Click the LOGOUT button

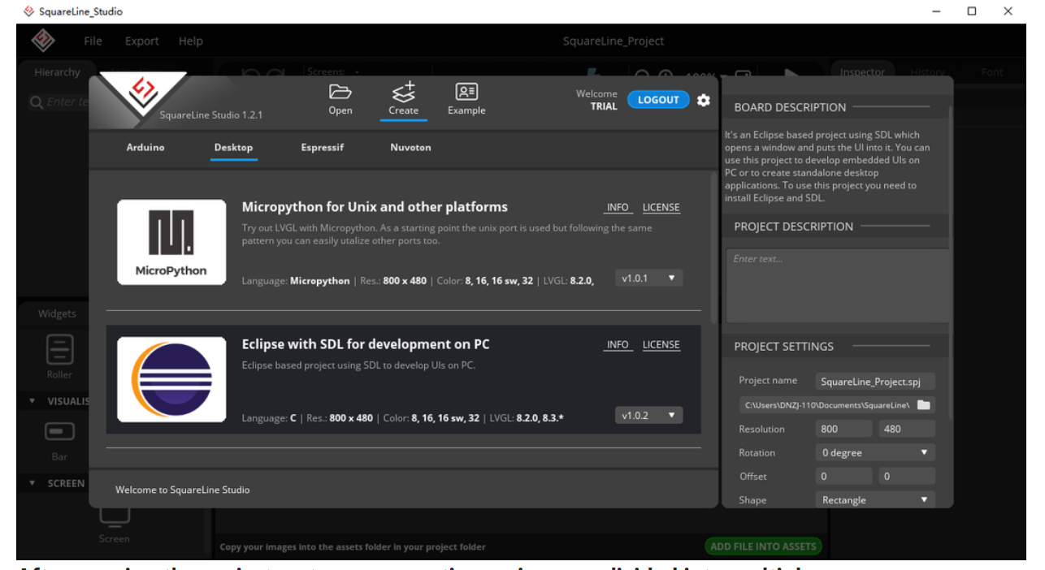658,100
